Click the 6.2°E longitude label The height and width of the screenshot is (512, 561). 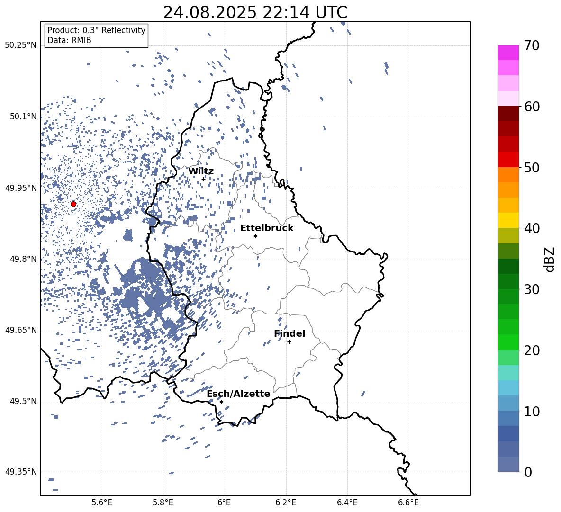[x=286, y=503]
